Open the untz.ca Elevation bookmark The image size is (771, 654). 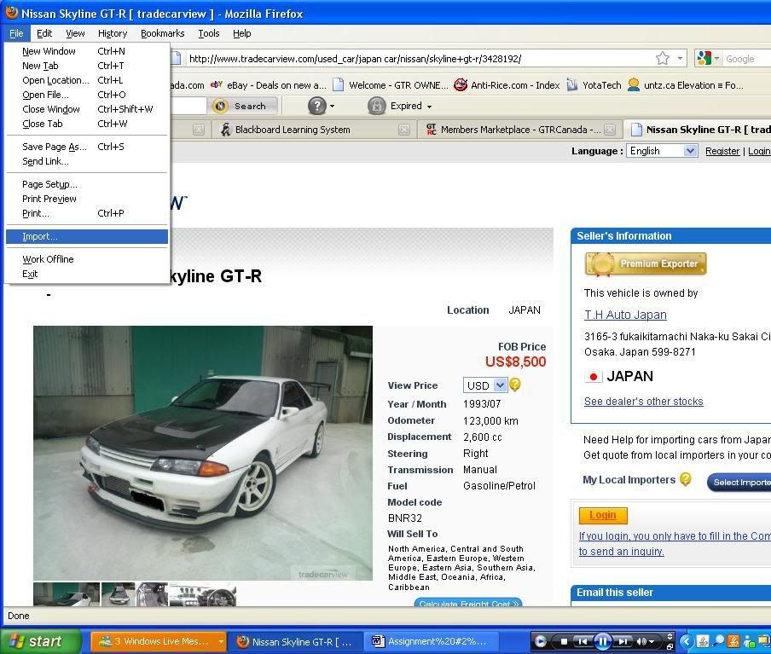click(685, 85)
